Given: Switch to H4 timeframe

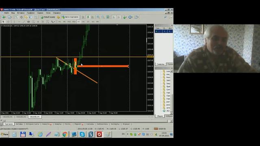Looking at the screenshot, I should point(83,21).
